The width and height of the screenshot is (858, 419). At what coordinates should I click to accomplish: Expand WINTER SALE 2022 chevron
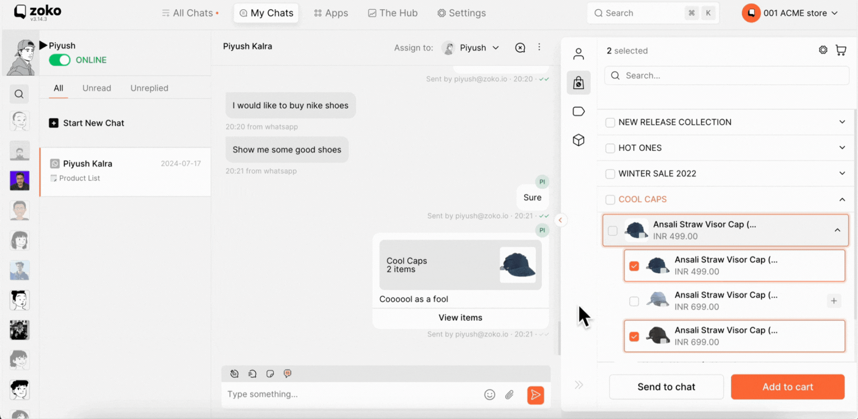842,173
